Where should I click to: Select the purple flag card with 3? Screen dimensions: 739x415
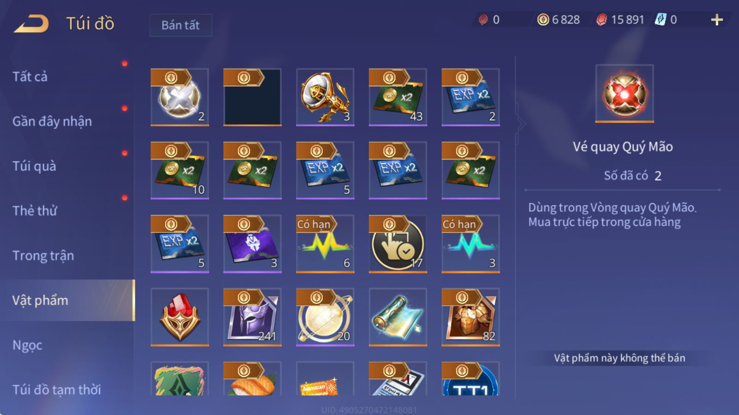click(x=252, y=244)
